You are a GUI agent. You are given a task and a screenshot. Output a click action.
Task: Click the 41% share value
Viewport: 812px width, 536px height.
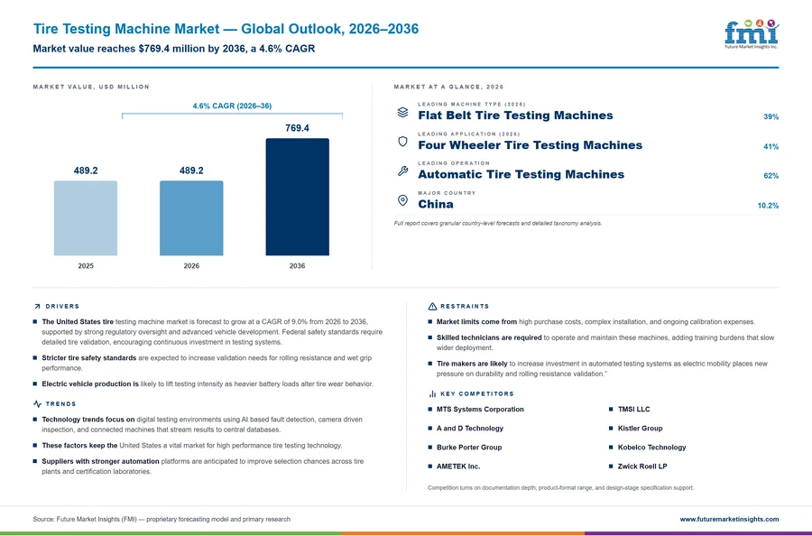coord(771,146)
